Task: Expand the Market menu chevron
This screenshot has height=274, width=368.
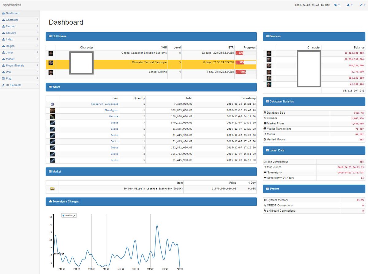Action: pyautogui.click(x=37, y=59)
